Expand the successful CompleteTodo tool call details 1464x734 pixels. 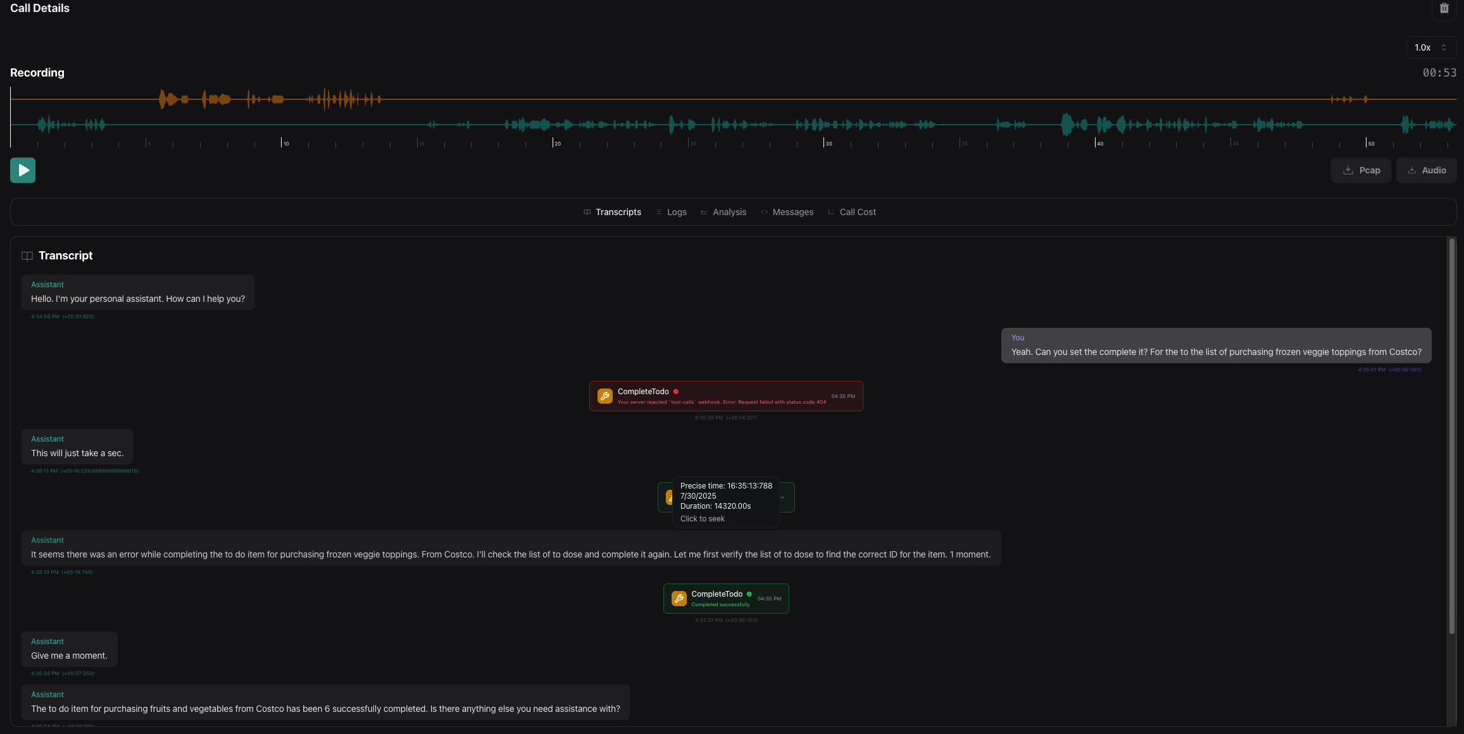tap(783, 497)
